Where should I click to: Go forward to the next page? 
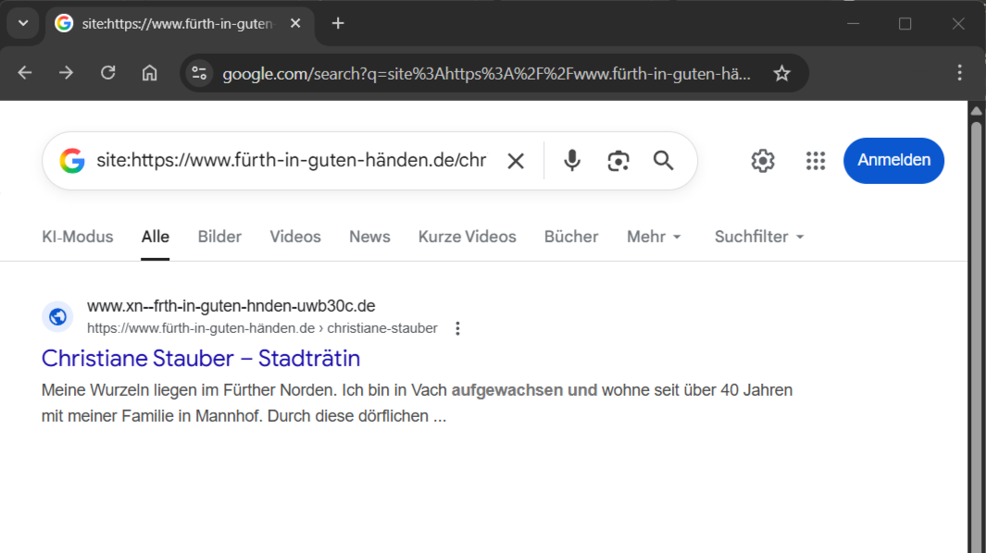tap(66, 73)
